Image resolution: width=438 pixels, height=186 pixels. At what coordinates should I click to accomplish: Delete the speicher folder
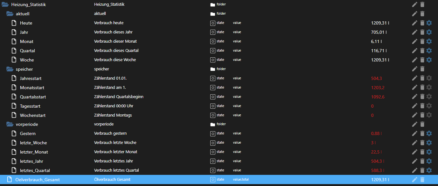pyautogui.click(x=422, y=69)
